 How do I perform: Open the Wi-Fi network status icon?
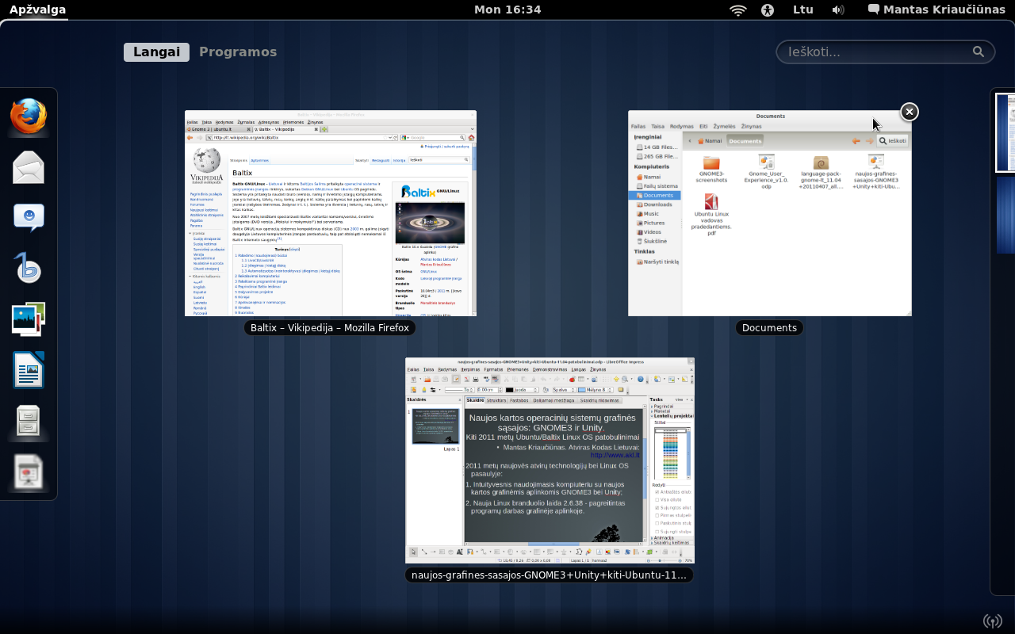pos(738,10)
